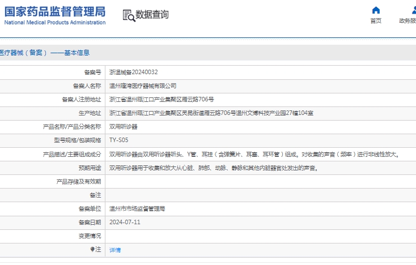Viewport: 416px width, 265px height.
Task: Select filing date 2024-07-11
Action: click(125, 222)
